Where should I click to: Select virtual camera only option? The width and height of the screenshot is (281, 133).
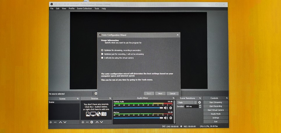(117, 58)
